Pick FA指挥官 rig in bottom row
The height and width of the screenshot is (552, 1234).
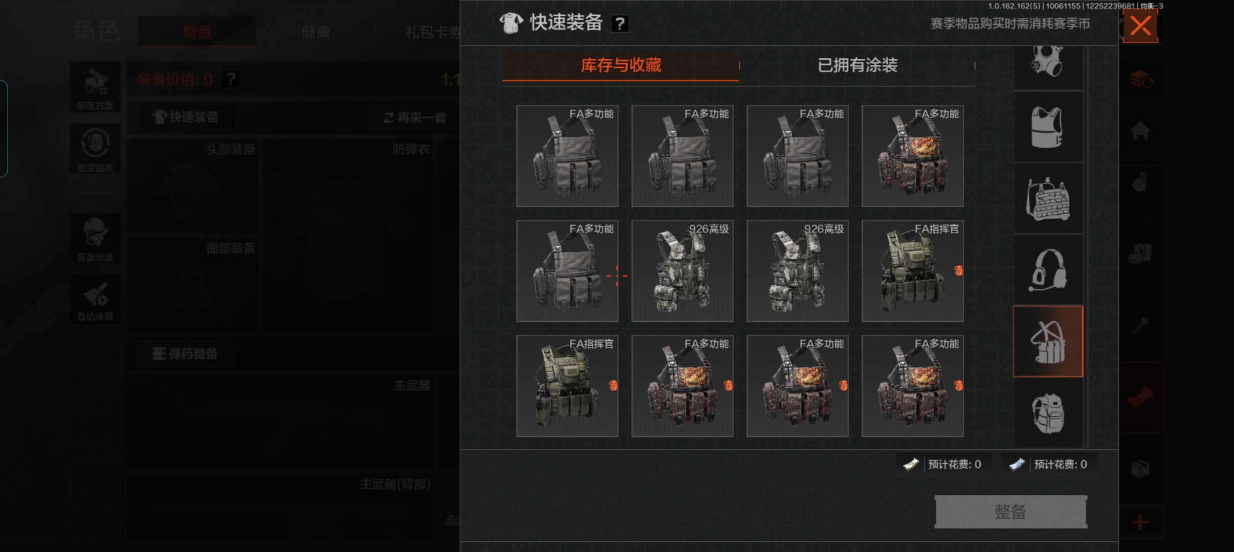[567, 386]
